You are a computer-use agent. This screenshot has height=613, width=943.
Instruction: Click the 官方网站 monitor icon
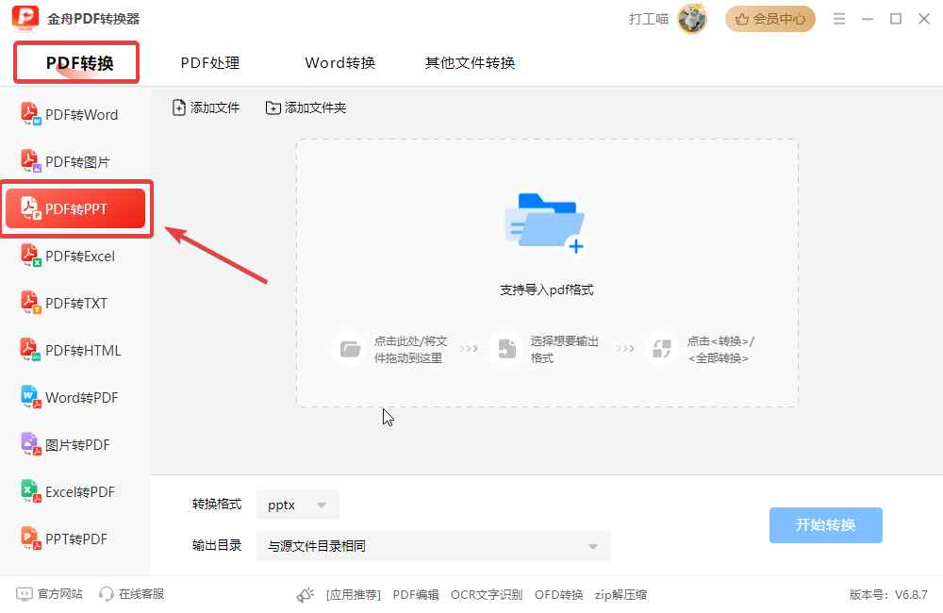[x=25, y=594]
